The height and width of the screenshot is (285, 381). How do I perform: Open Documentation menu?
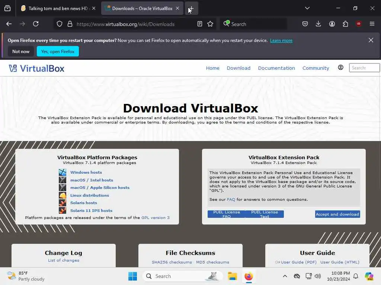coord(276,68)
